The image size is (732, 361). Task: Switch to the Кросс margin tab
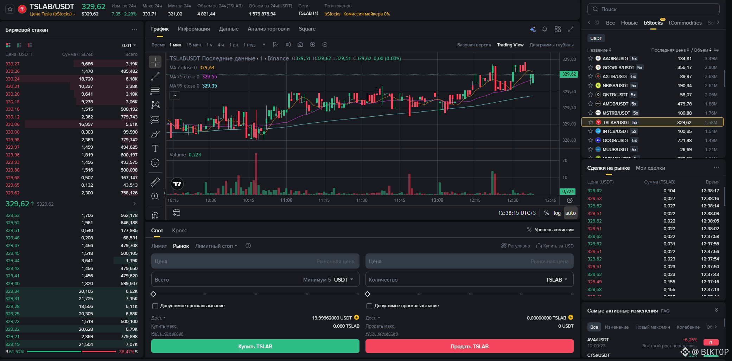tap(179, 231)
